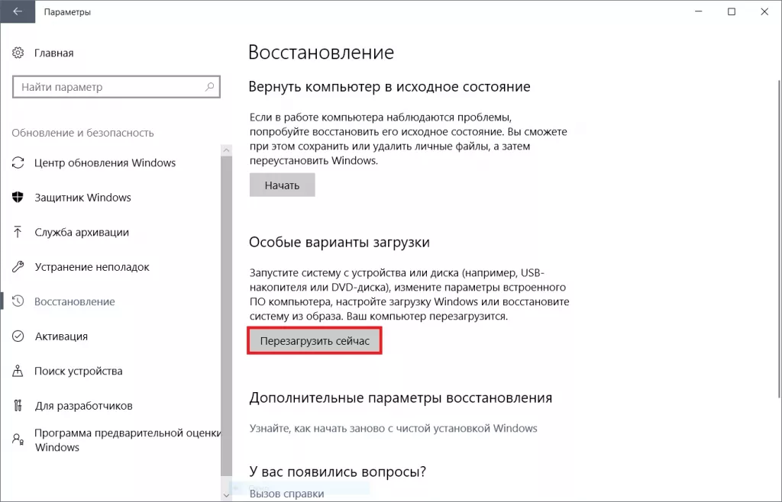Open the Home settings gear icon

tap(18, 52)
